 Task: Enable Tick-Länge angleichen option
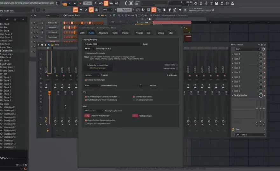click(134, 100)
